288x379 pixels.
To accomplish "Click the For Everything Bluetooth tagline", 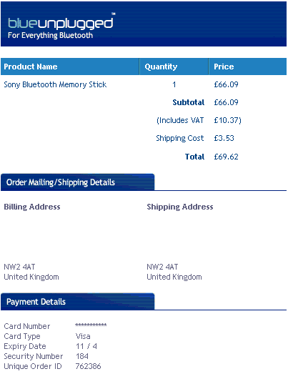I will coord(50,35).
